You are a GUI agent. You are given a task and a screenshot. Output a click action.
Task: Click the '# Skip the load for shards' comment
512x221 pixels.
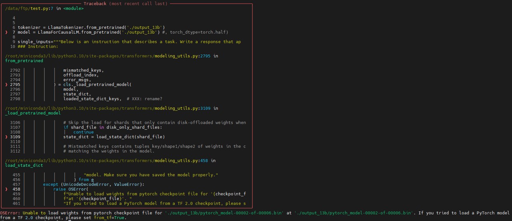point(154,123)
